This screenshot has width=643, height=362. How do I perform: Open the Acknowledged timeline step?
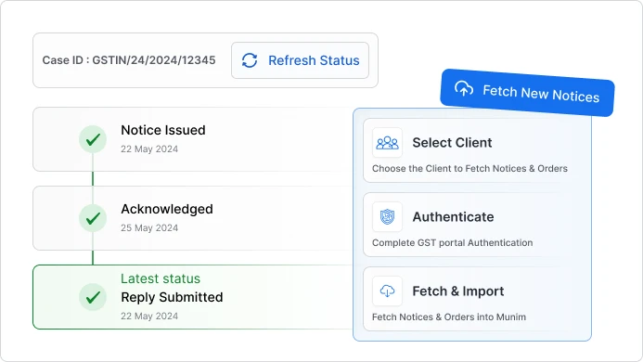(x=193, y=218)
